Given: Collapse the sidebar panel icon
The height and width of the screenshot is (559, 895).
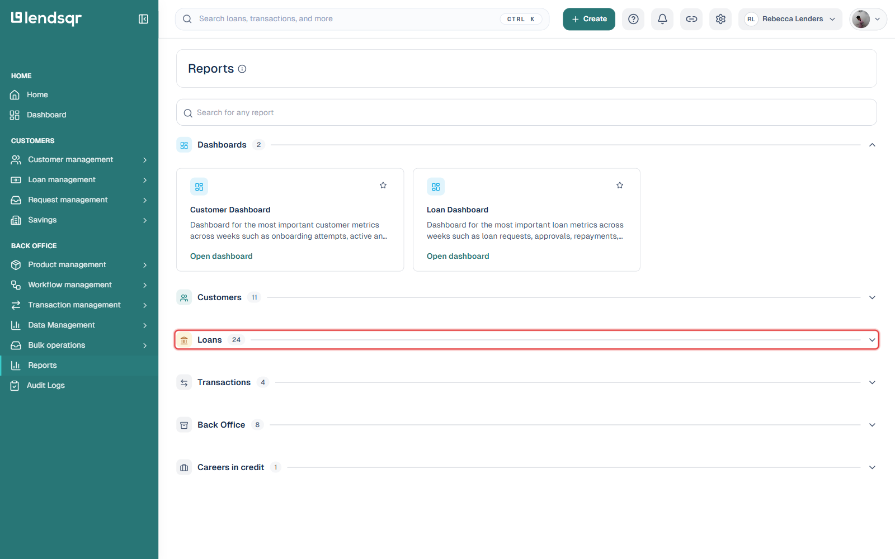Looking at the screenshot, I should coord(143,19).
